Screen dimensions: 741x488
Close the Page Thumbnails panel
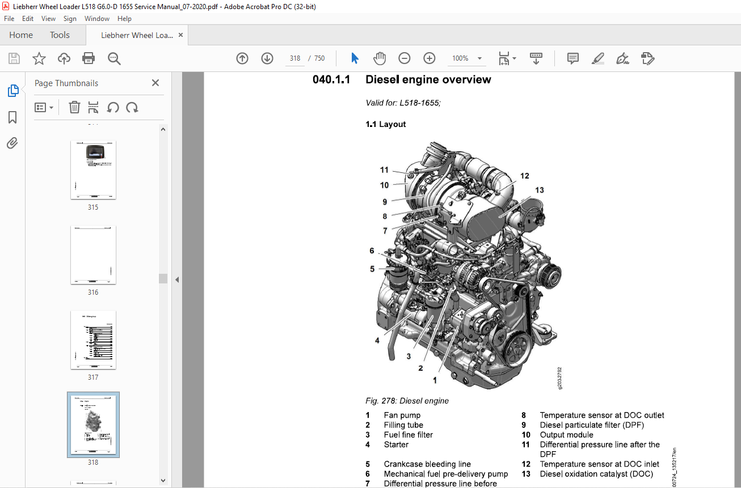155,83
